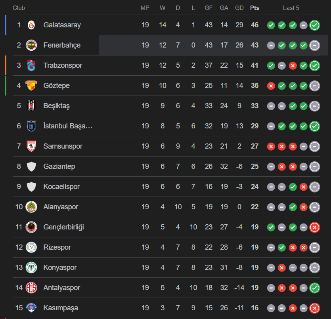
Task: Click the Göztepe club crest icon
Action: point(31,86)
